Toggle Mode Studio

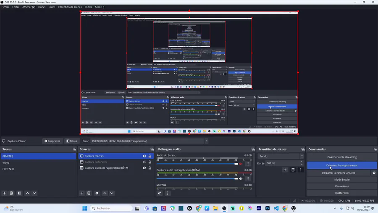[x=342, y=180]
